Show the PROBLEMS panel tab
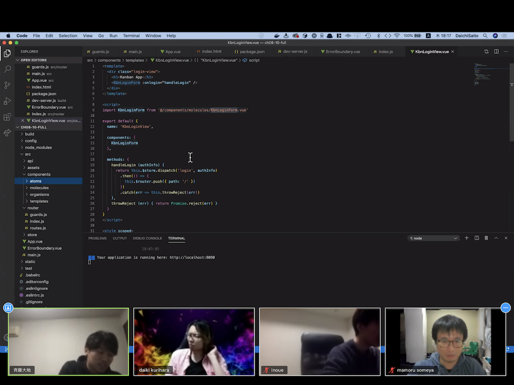 [97, 238]
